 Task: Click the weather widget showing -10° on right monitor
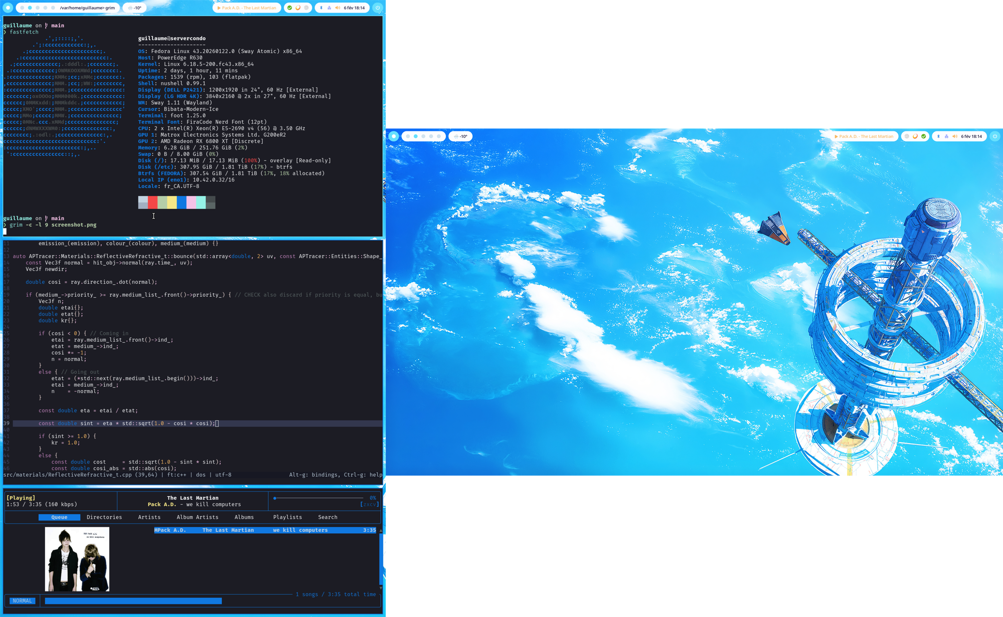(460, 136)
